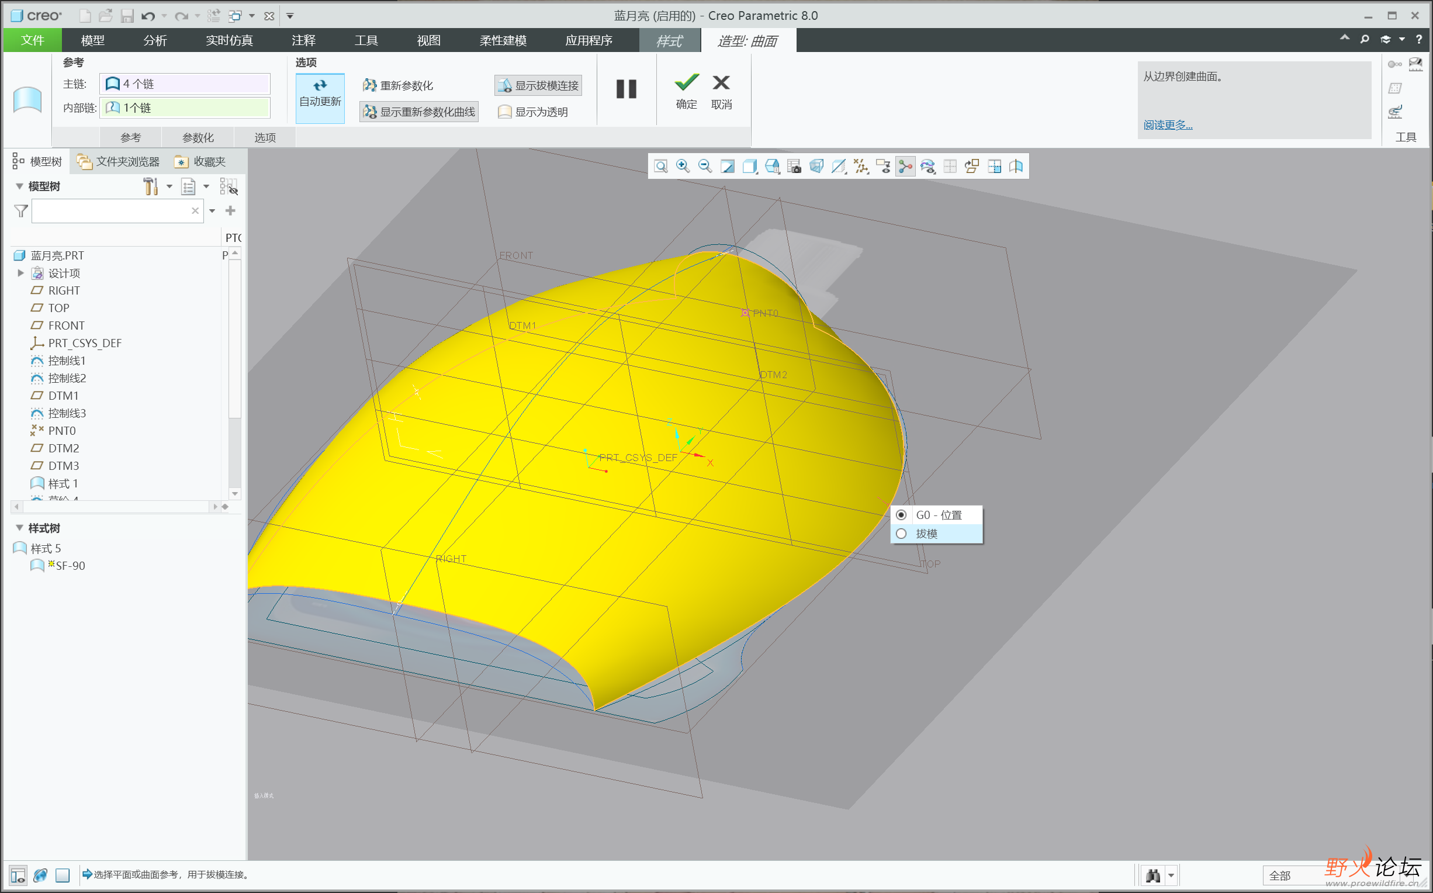Click the filter funnel icon in model tree
This screenshot has height=893, width=1433.
point(21,211)
